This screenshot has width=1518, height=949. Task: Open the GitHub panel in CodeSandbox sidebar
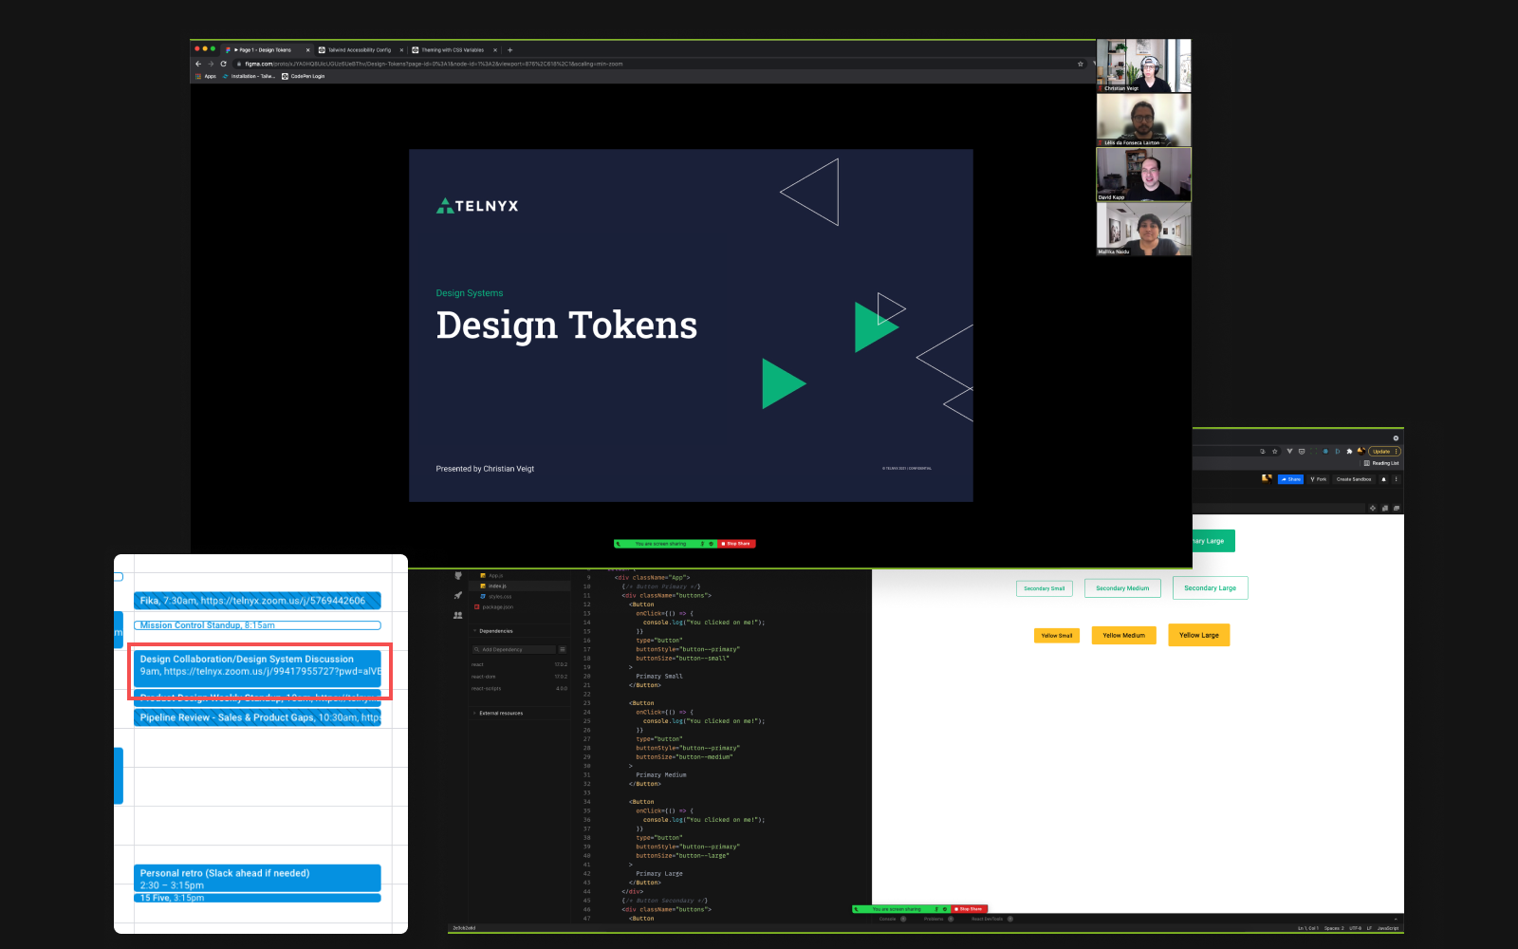point(458,576)
